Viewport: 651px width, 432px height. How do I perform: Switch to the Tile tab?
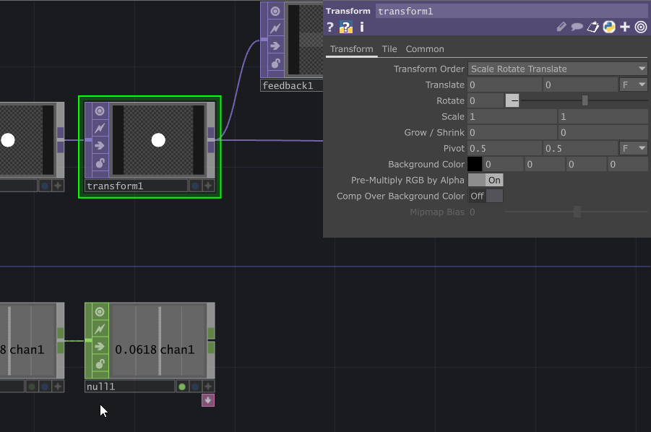coord(389,49)
